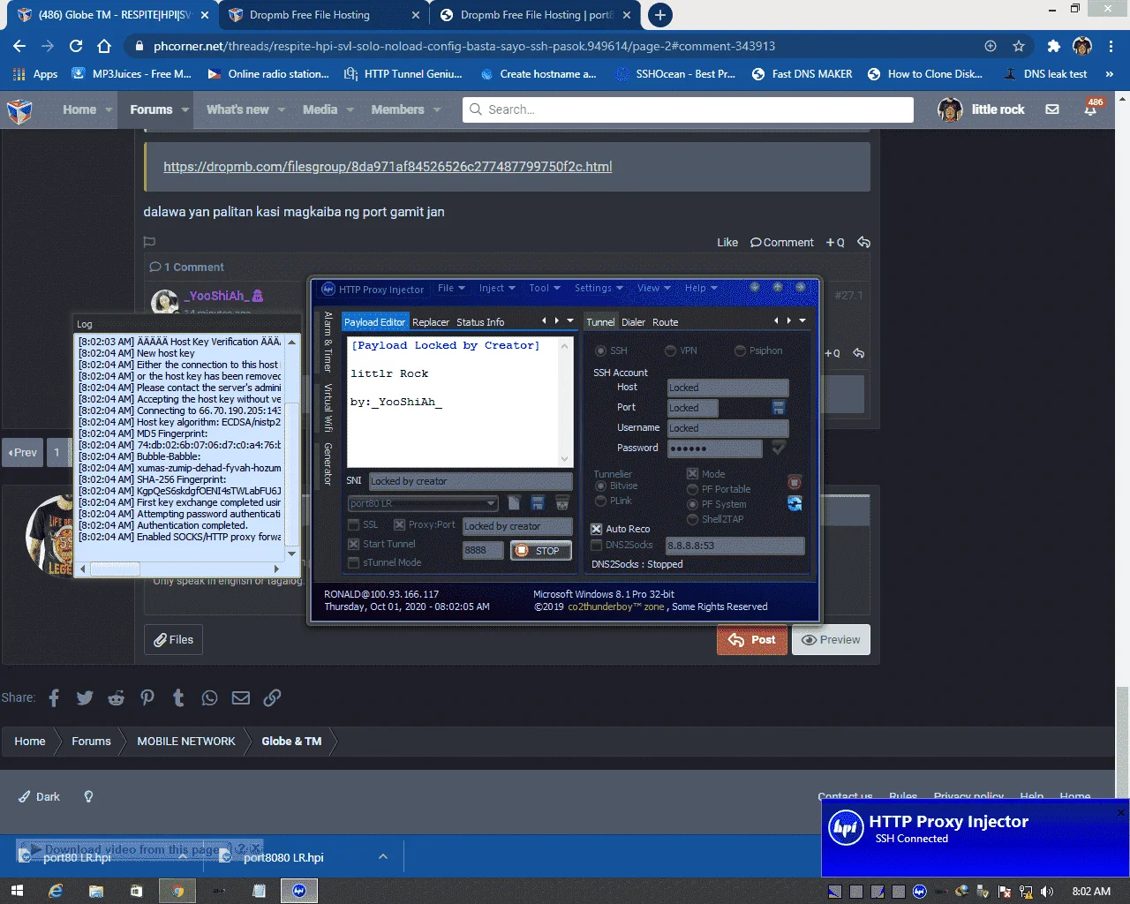Click the volume speaker icon in the system tray
The width and height of the screenshot is (1130, 904).
[x=1048, y=892]
